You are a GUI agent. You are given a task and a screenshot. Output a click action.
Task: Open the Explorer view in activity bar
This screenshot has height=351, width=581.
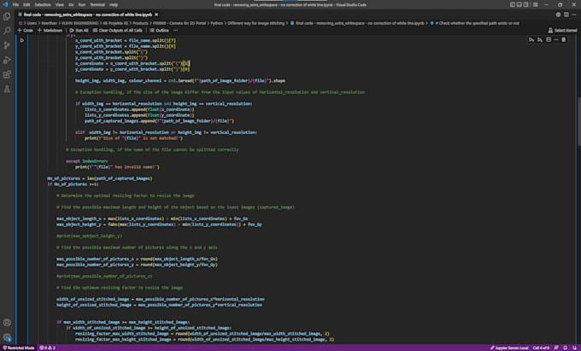click(7, 16)
